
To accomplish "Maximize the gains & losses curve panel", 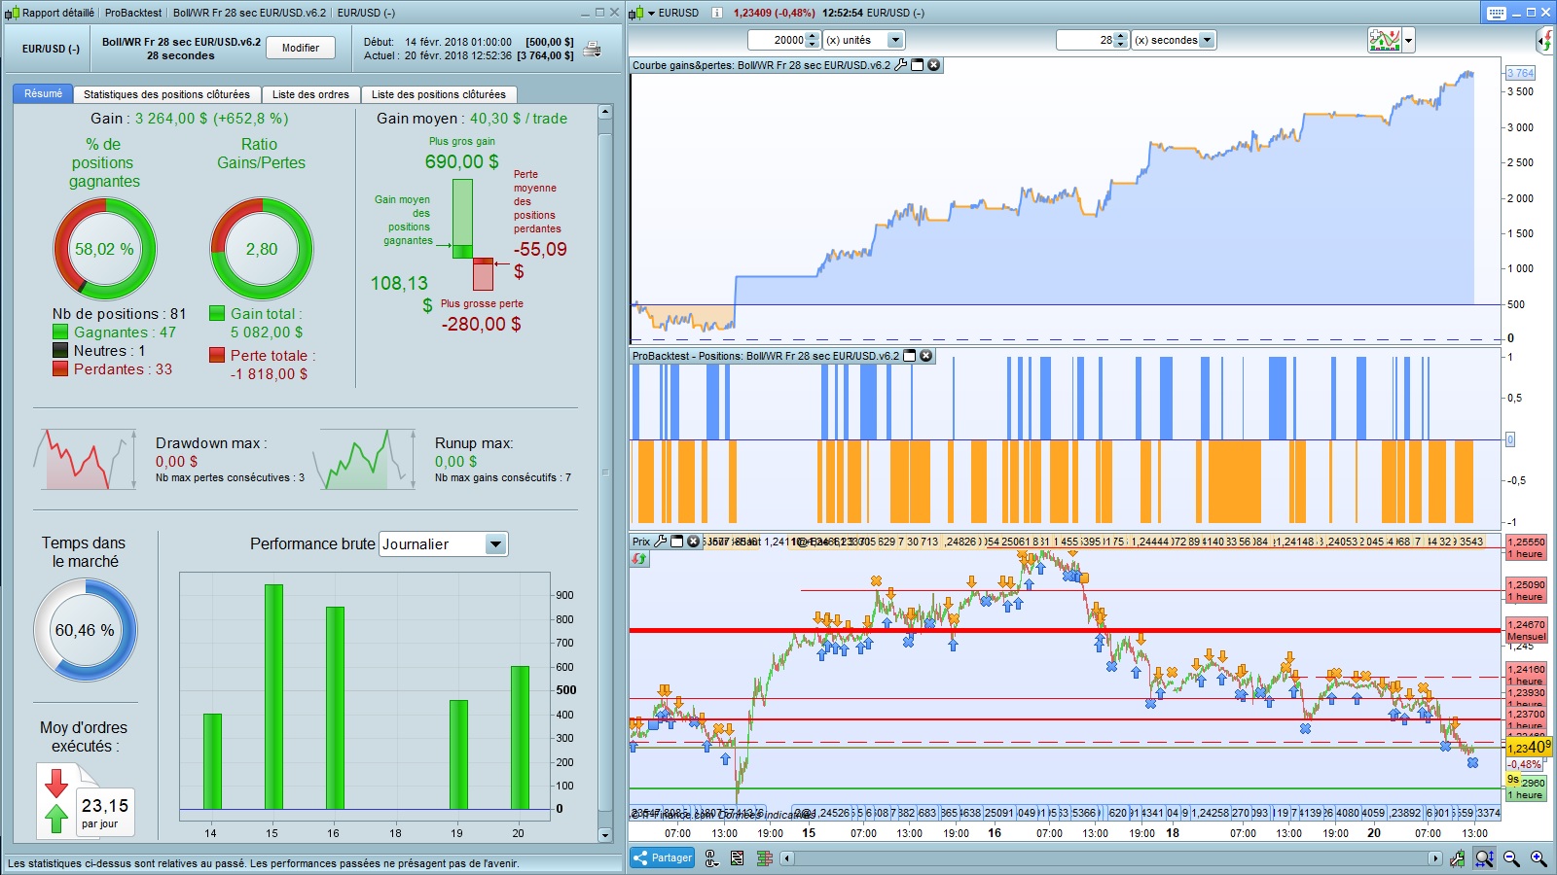I will 917,65.
